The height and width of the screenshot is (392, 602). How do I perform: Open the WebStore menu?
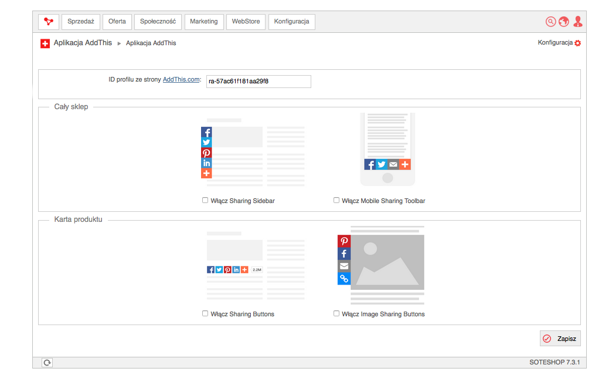[x=246, y=22]
